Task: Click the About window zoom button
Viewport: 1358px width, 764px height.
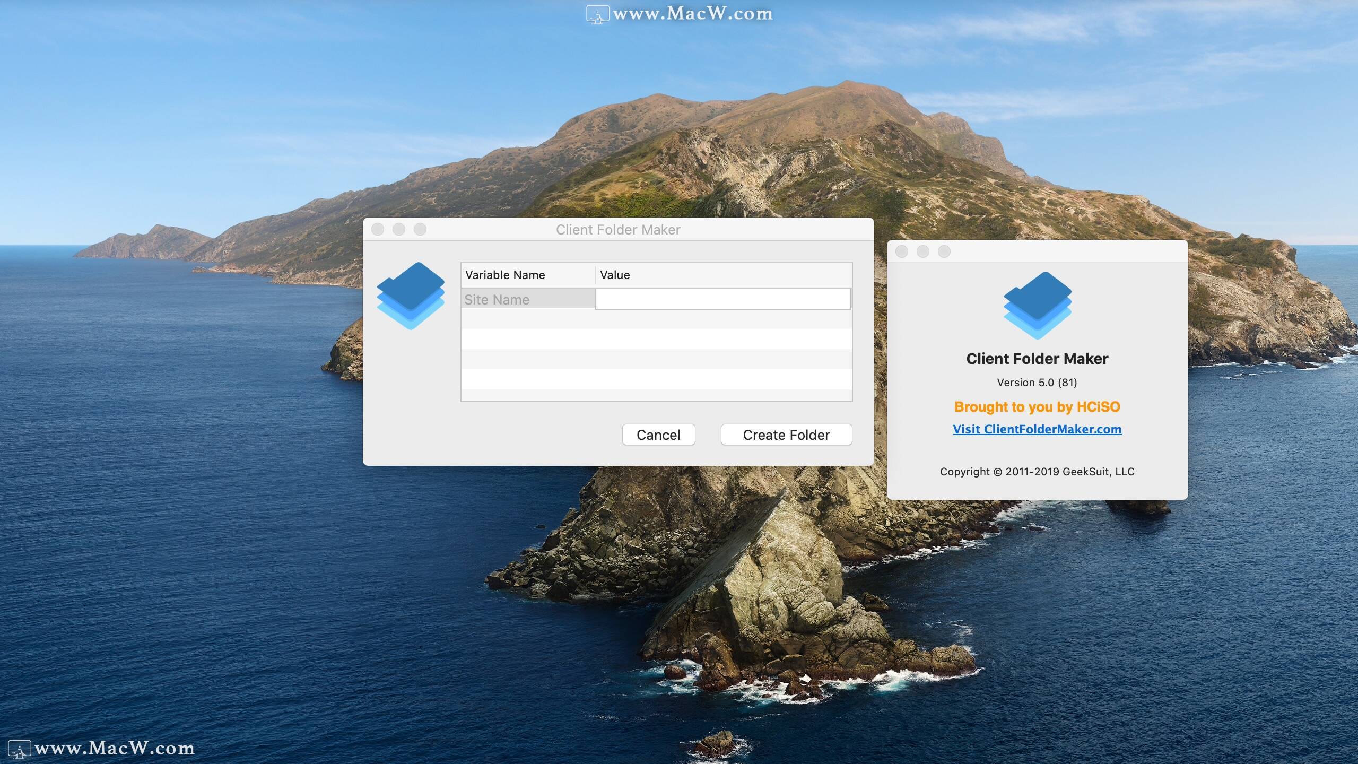Action: coord(944,251)
